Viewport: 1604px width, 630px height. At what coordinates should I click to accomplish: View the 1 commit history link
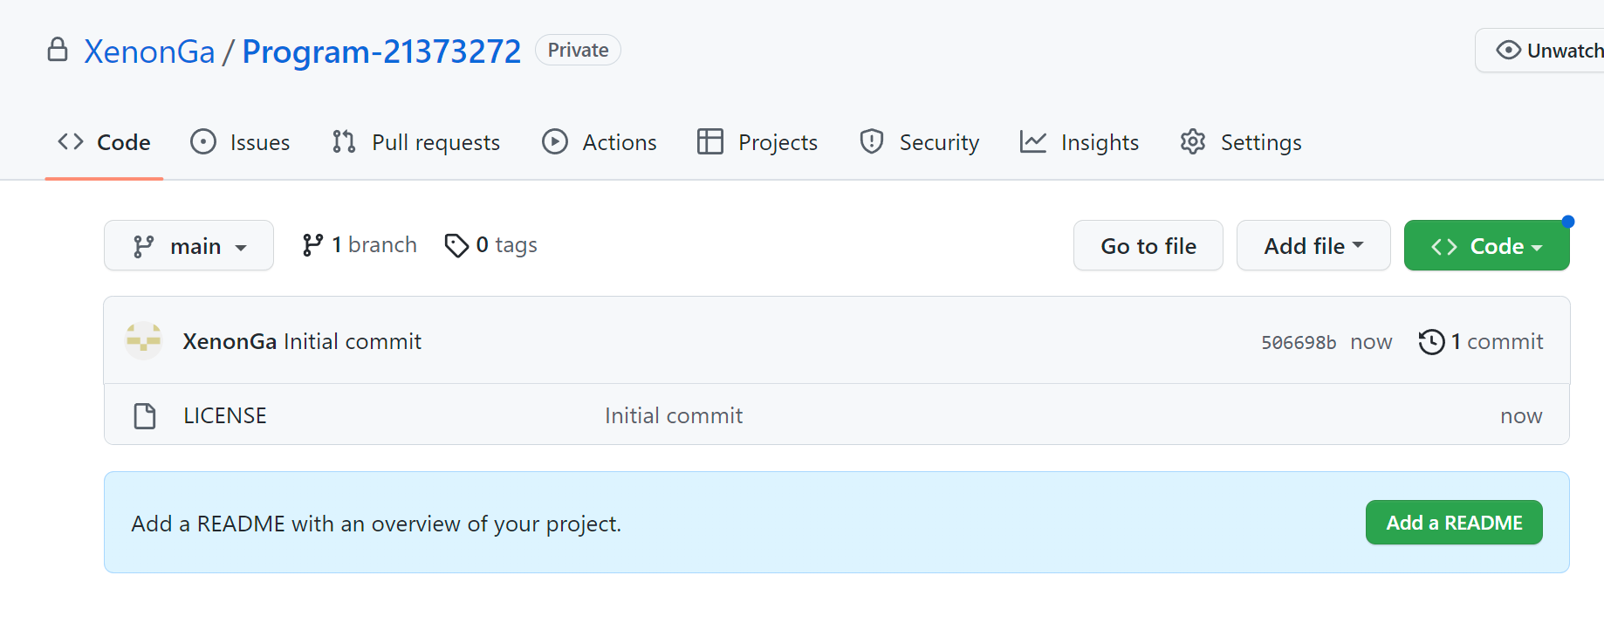click(1481, 341)
